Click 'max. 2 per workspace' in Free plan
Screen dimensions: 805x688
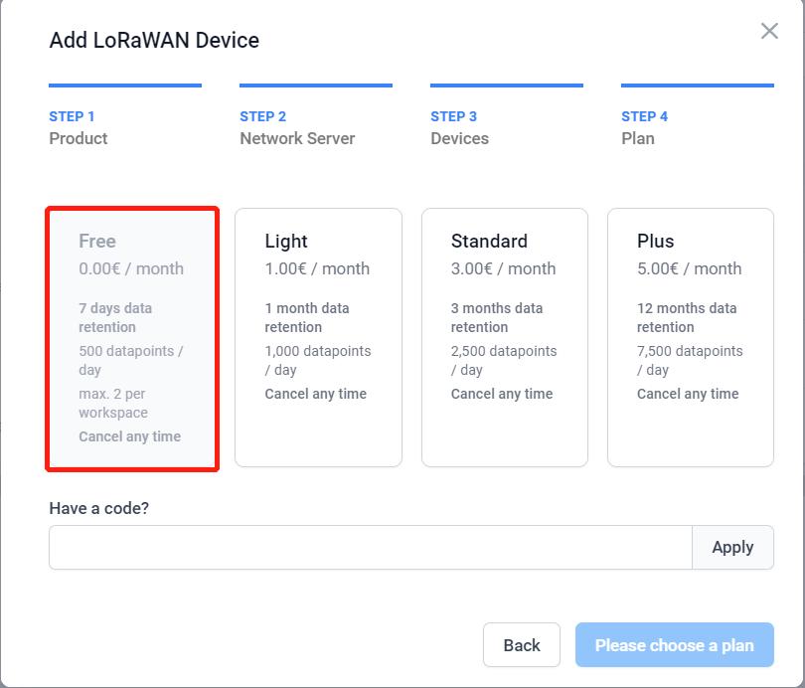tap(113, 403)
